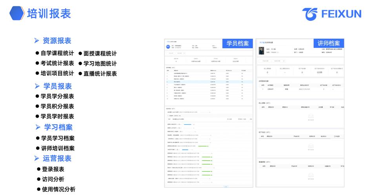
Task: Click the 学员积分报表 bullet item
Action: pyautogui.click(x=55, y=106)
